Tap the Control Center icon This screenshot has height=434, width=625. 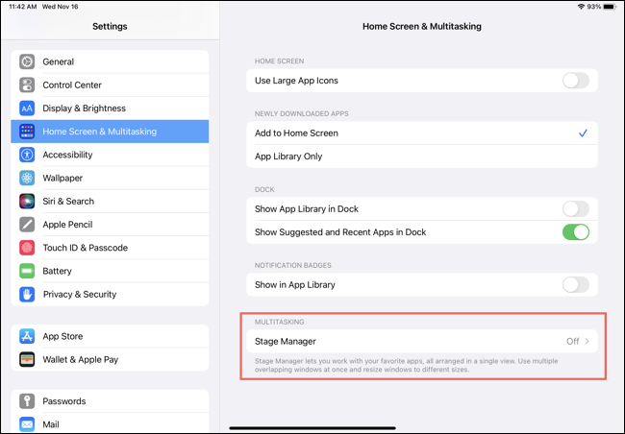tap(27, 84)
